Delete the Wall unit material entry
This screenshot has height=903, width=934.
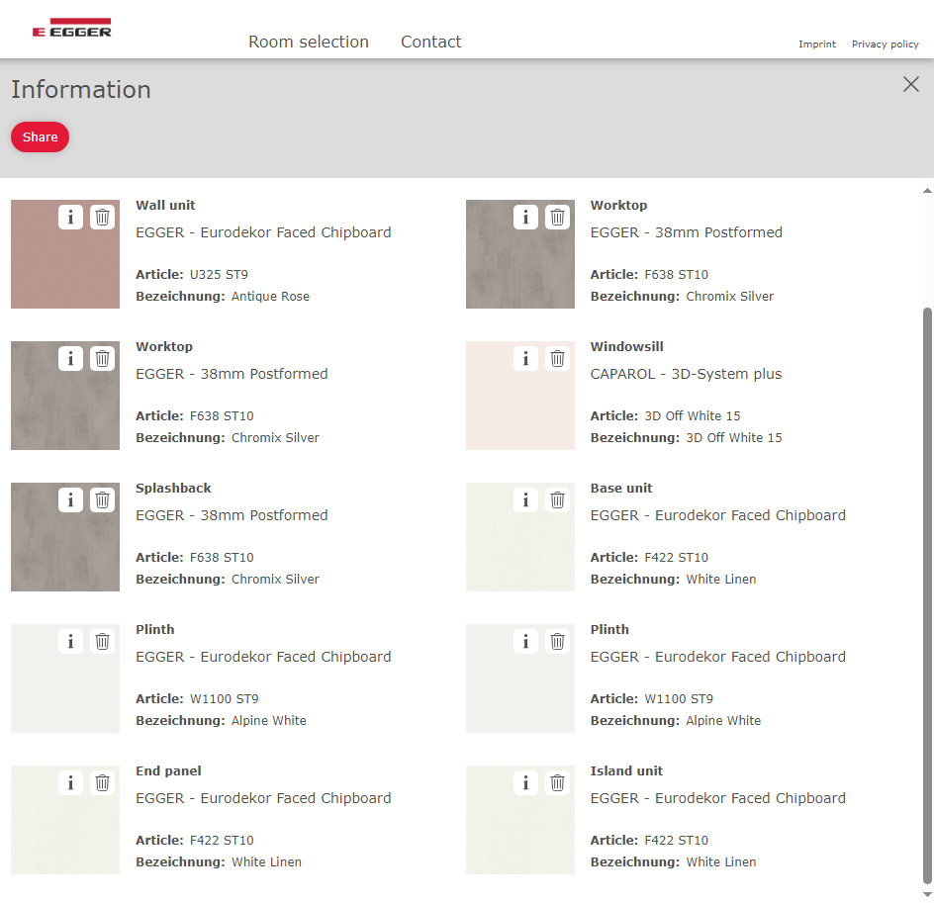click(x=102, y=217)
